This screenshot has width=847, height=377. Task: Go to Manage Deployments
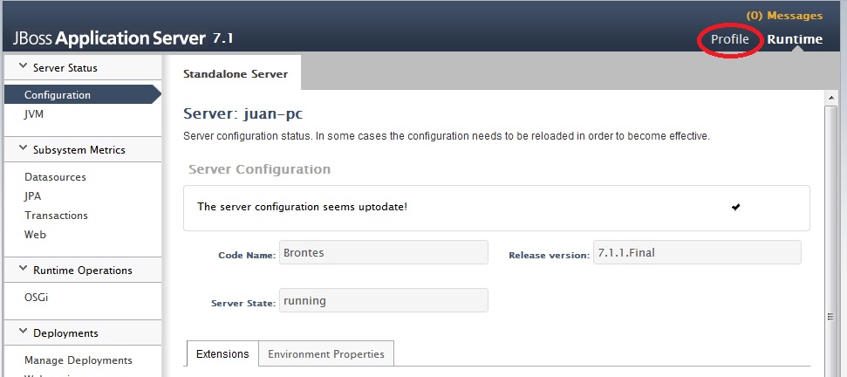pyautogui.click(x=79, y=360)
